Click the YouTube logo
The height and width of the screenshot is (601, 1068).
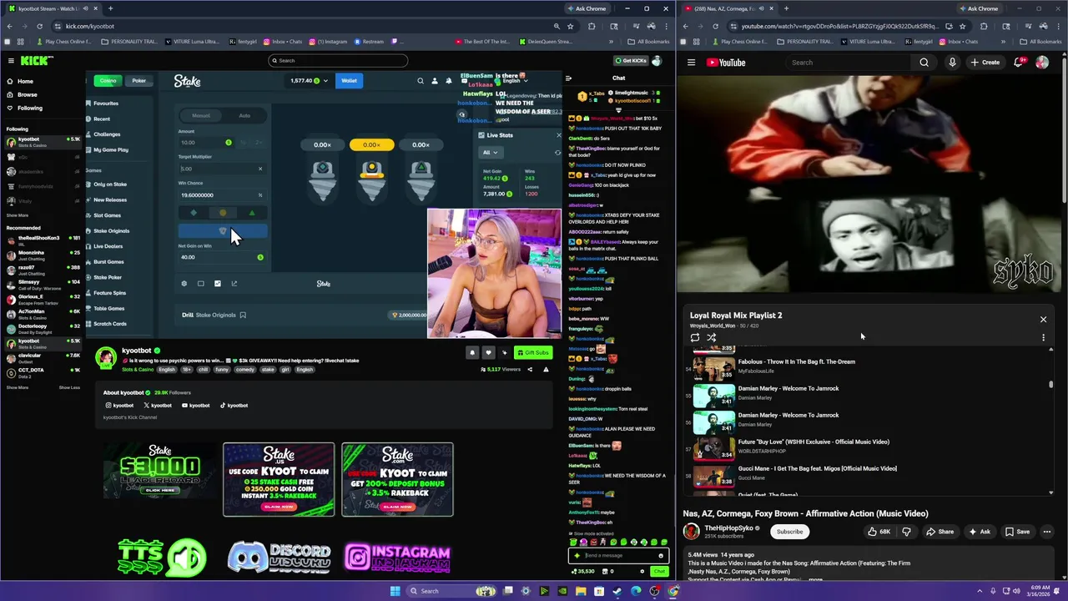tap(726, 63)
